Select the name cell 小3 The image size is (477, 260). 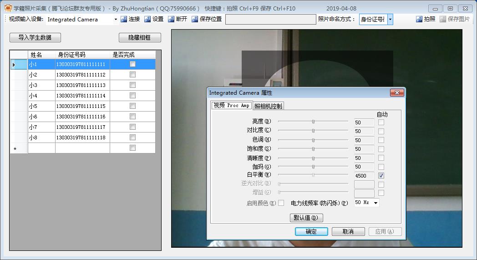42,85
